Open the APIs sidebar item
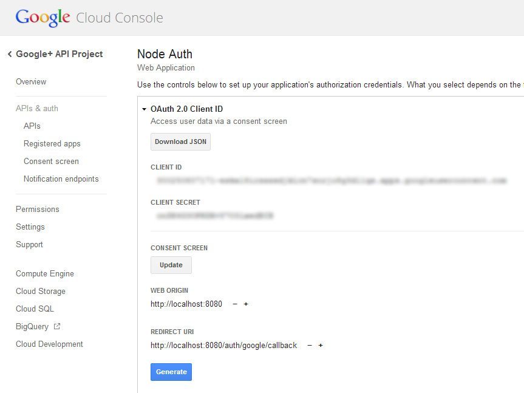Screen dimensions: 524x393 tap(32, 126)
